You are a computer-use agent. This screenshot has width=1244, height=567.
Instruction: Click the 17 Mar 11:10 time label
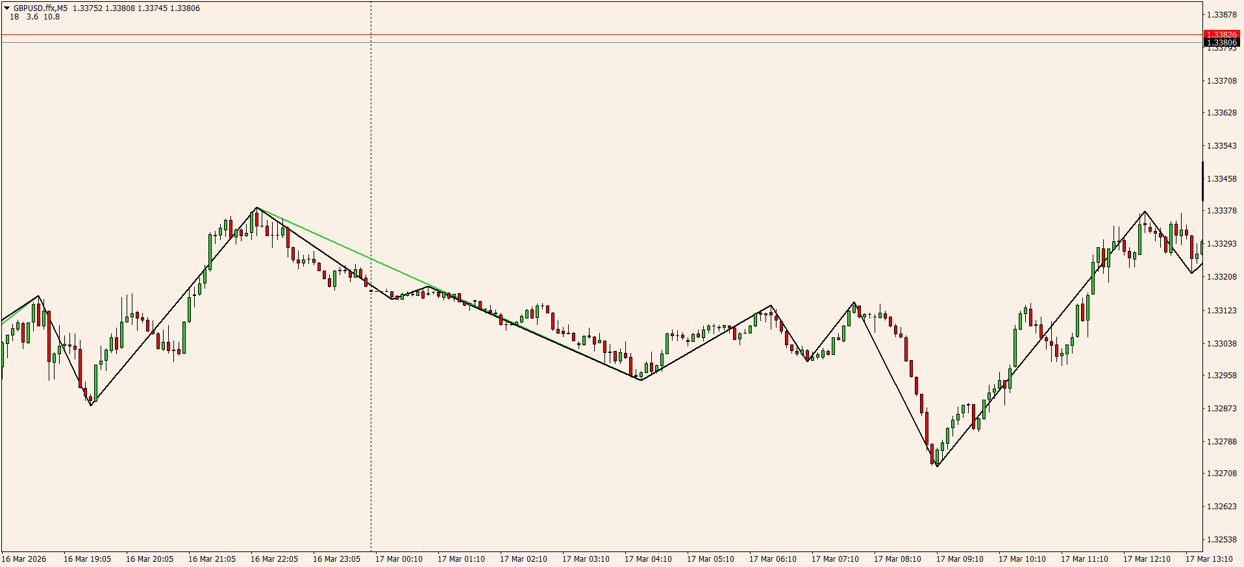click(1084, 559)
